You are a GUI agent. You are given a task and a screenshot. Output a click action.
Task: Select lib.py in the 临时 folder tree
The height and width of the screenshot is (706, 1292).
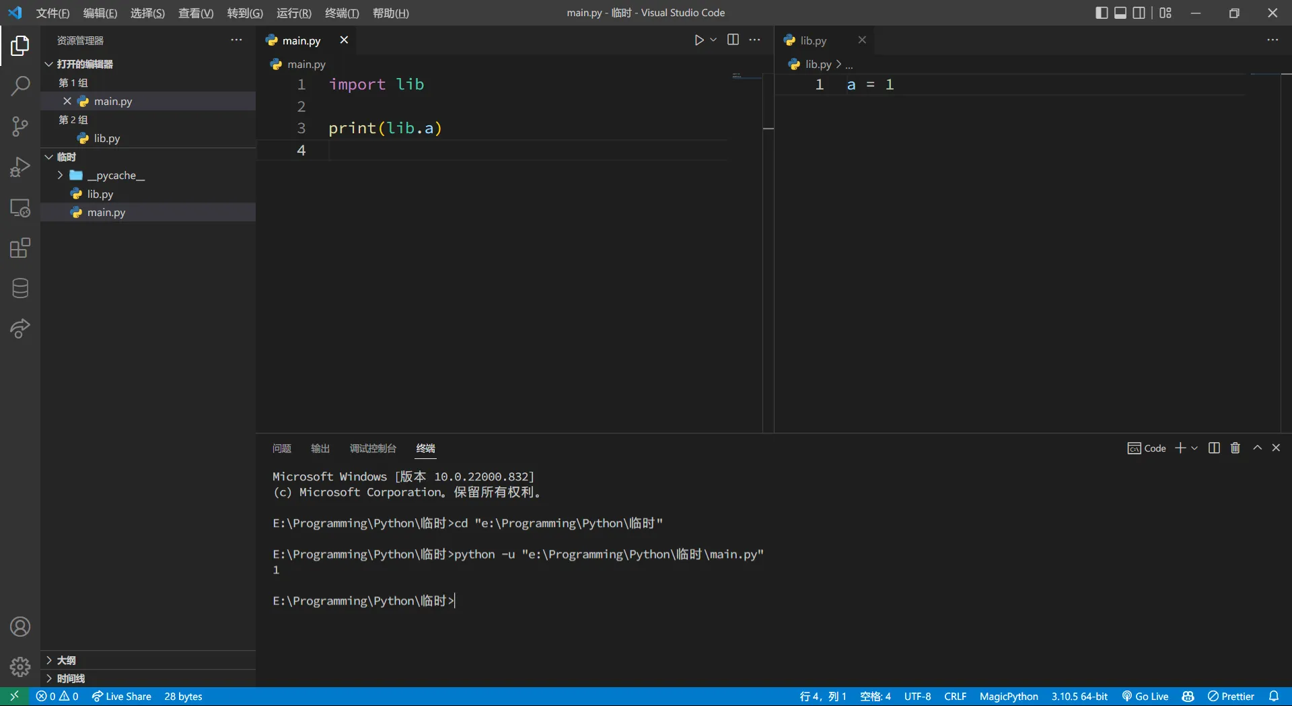[x=100, y=194]
